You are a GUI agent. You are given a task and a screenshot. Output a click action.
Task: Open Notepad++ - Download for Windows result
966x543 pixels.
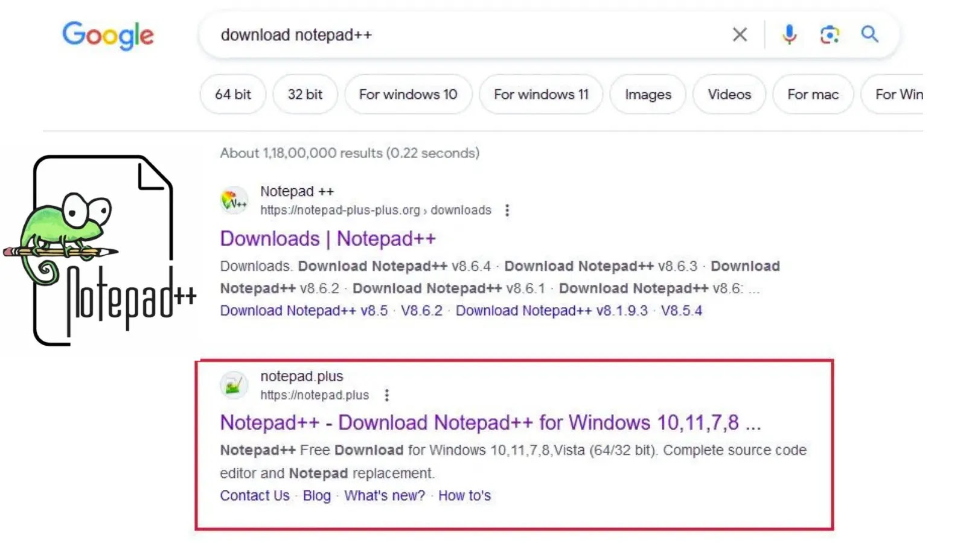[490, 423]
